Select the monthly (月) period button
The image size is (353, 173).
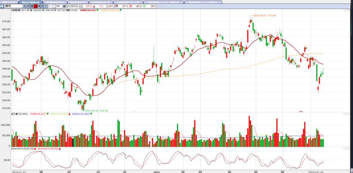[28, 6]
